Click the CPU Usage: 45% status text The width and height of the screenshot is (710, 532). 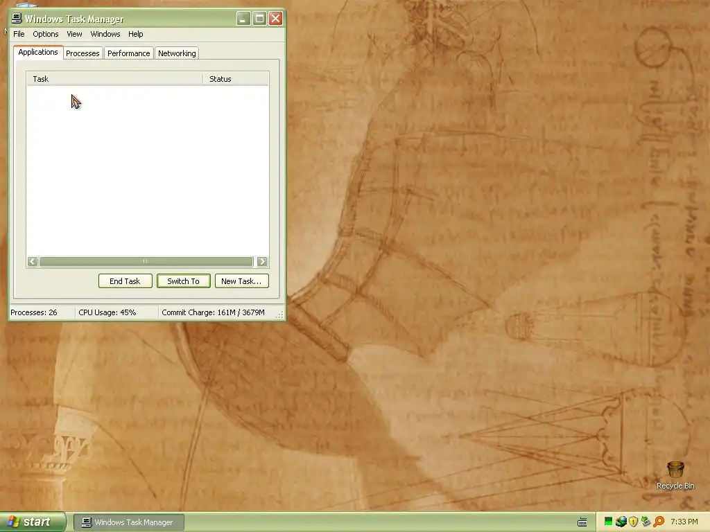point(107,312)
